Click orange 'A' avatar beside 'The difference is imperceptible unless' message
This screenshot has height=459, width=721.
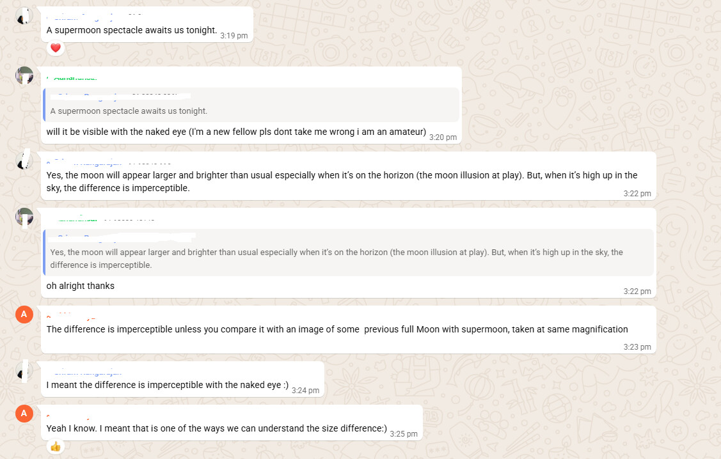[x=24, y=315]
